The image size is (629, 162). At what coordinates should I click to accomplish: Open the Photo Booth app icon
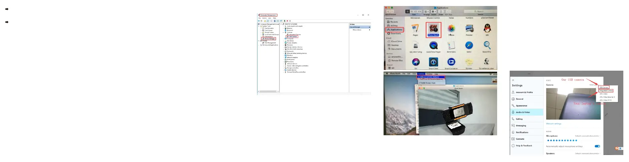433,29
